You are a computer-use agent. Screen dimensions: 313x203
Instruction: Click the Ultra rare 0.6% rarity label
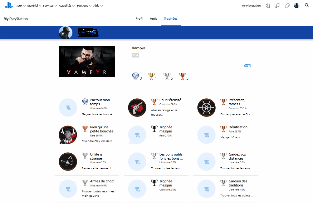(x=98, y=108)
